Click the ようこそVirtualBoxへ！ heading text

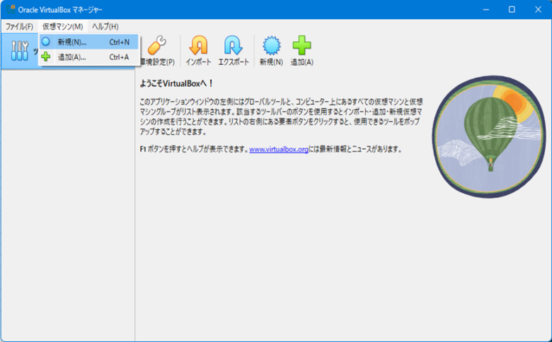pos(177,83)
